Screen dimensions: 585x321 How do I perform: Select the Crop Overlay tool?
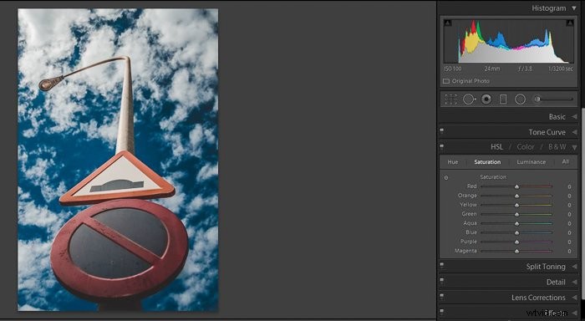point(450,99)
